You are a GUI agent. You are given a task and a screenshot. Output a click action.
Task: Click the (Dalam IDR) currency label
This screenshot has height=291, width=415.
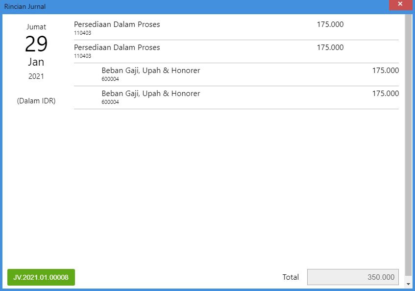tap(36, 101)
